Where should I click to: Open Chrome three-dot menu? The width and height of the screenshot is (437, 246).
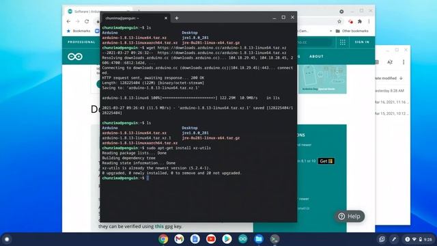[x=369, y=21]
